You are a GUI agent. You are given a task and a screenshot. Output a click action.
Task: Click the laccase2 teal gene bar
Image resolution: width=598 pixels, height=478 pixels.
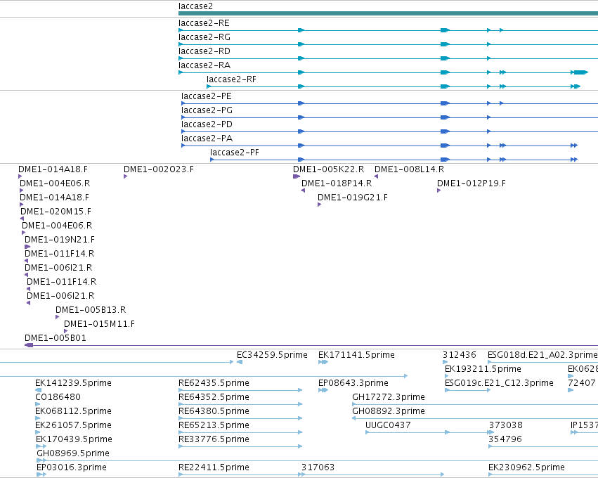pyautogui.click(x=388, y=13)
